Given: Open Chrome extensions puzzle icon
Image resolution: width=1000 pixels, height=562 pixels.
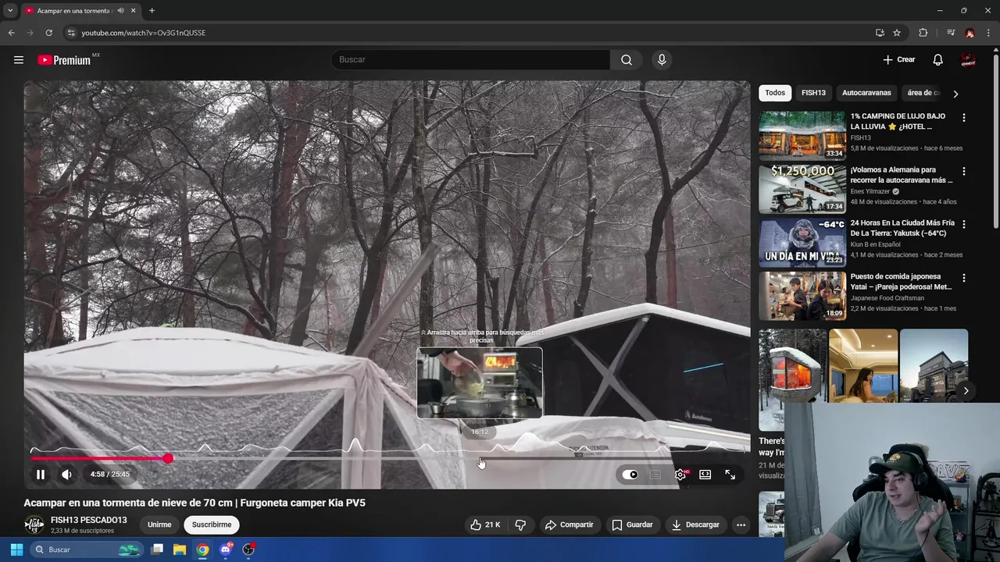Looking at the screenshot, I should [x=923, y=33].
